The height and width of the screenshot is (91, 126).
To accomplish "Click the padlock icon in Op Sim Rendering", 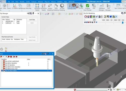I will (x=100, y=17).
